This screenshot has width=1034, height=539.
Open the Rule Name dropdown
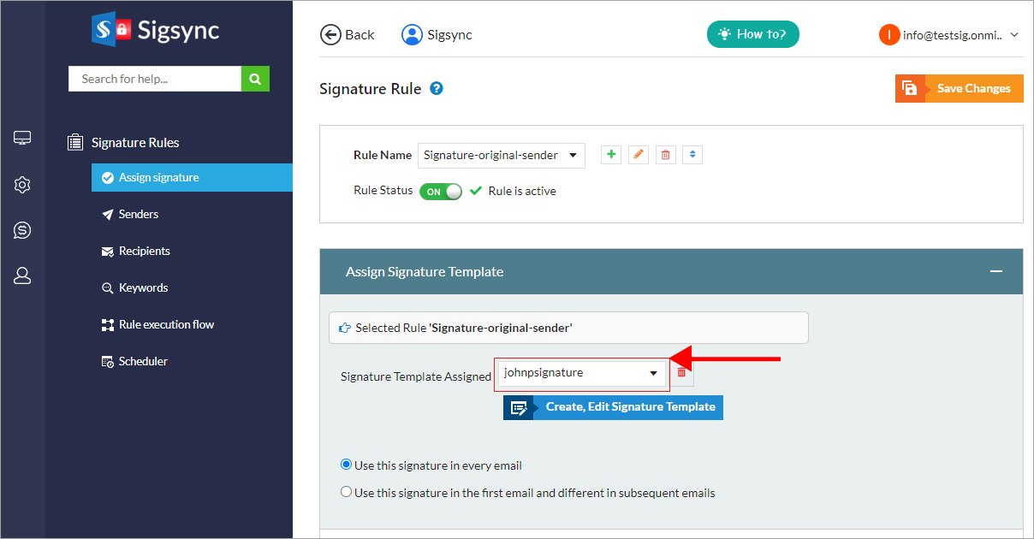[x=502, y=155]
